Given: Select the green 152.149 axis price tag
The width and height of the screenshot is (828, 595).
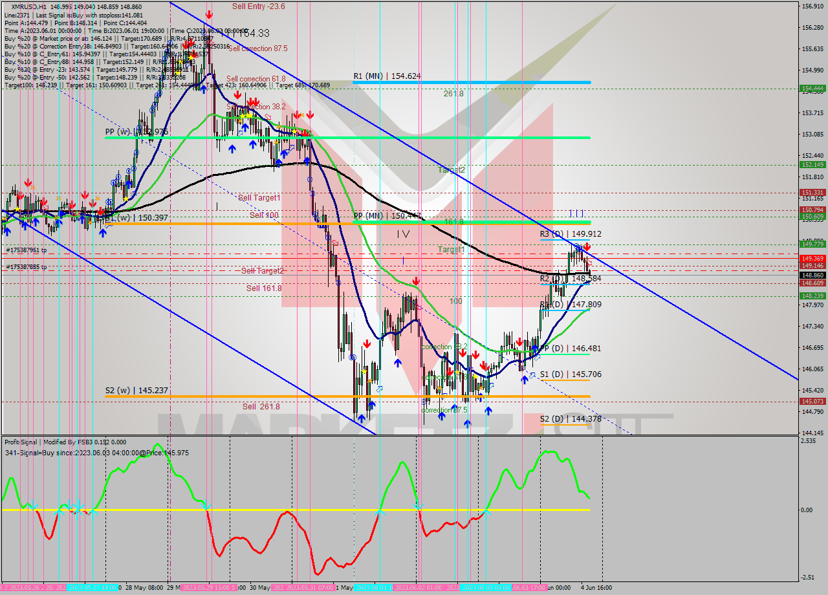Looking at the screenshot, I should pos(812,165).
